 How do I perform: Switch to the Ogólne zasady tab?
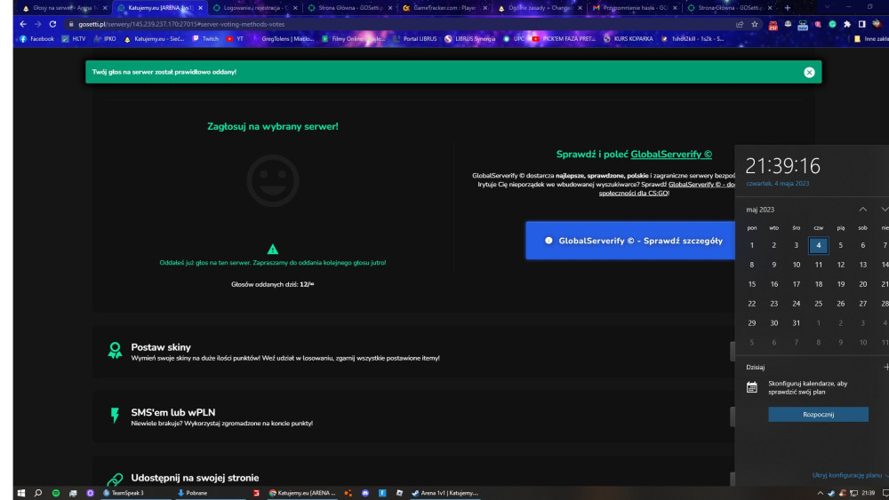[x=540, y=8]
